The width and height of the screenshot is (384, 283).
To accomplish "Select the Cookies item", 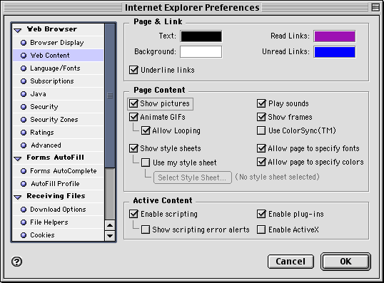I will [x=59, y=235].
